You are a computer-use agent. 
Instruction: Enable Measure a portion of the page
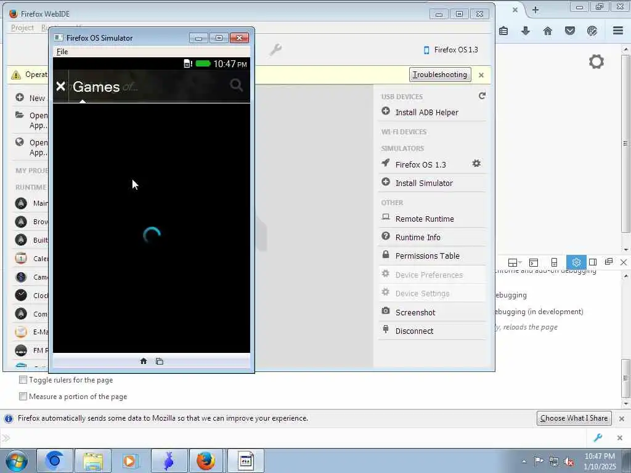(23, 396)
